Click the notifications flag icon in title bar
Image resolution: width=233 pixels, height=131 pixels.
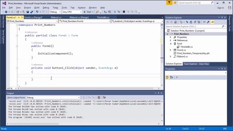coord(169,3)
